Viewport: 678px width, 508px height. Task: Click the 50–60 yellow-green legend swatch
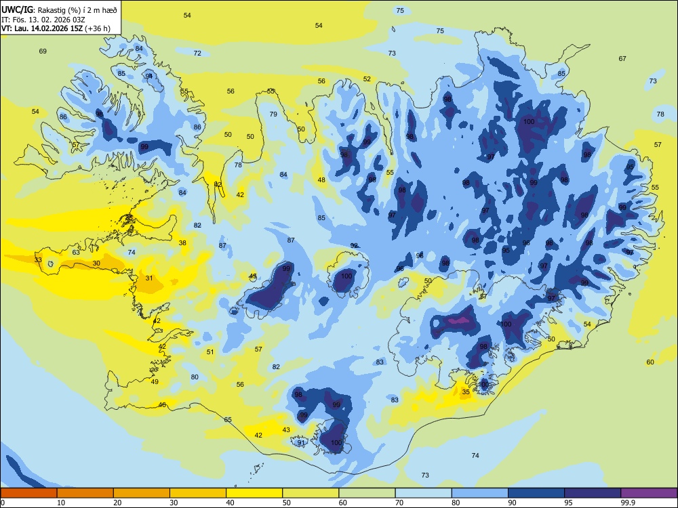coord(311,493)
